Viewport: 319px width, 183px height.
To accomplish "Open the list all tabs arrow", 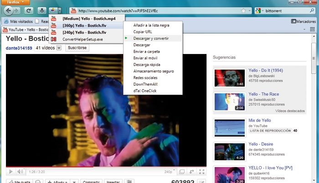I will 304,30.
